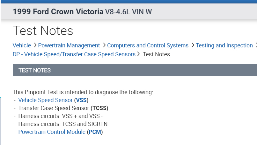Click the Test Notes breadcrumb text
This screenshot has width=257, height=145.
click(x=156, y=54)
